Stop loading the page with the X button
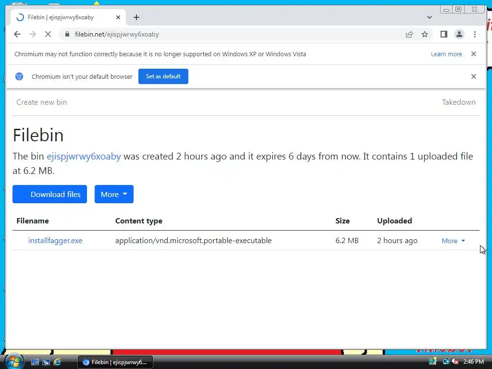Viewport: 492px width, 369px height. 48,34
